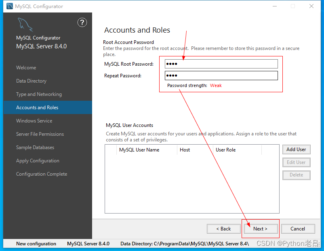Image resolution: width=324 pixels, height=251 pixels.
Task: Click the Add User button
Action: pos(296,149)
